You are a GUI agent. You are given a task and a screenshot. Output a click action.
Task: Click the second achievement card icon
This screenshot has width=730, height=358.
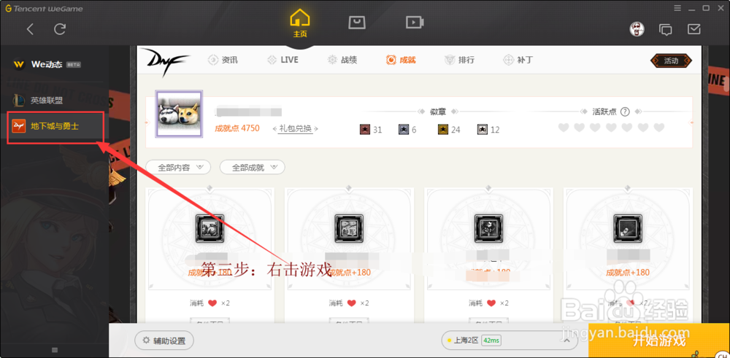pyautogui.click(x=349, y=228)
